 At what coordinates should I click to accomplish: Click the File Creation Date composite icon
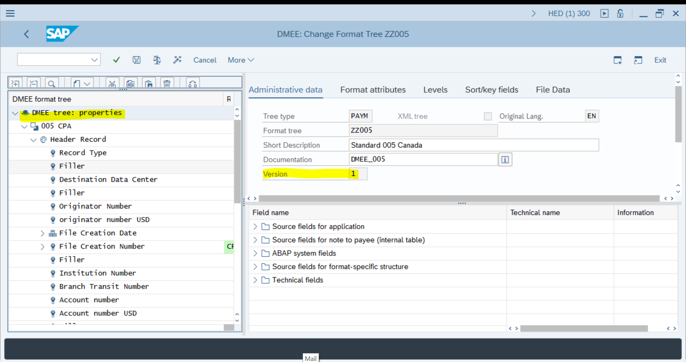pyautogui.click(x=53, y=233)
